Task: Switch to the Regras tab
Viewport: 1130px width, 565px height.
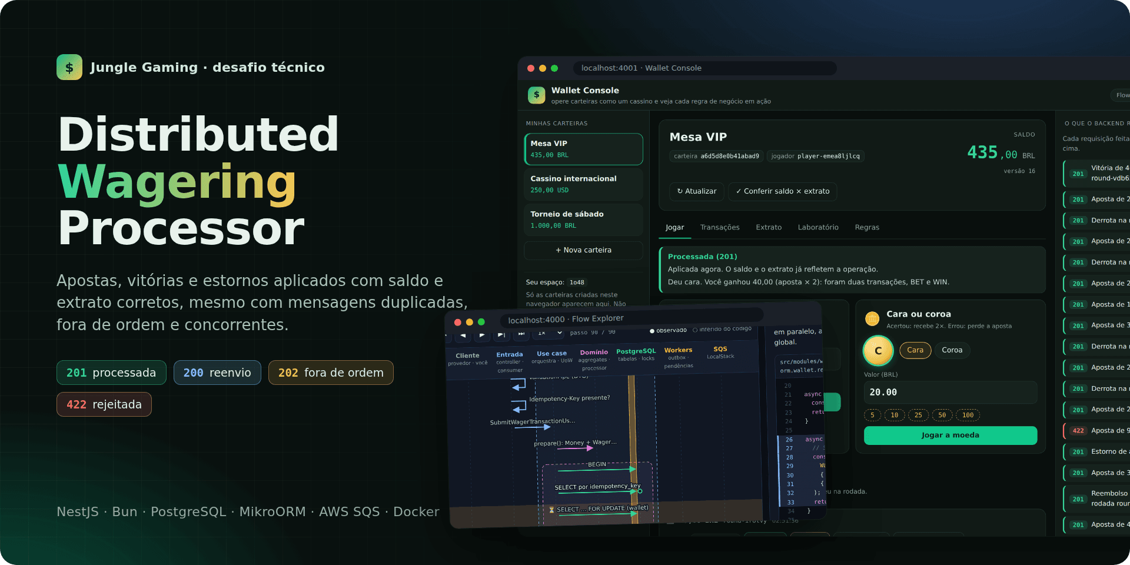Action: click(867, 227)
